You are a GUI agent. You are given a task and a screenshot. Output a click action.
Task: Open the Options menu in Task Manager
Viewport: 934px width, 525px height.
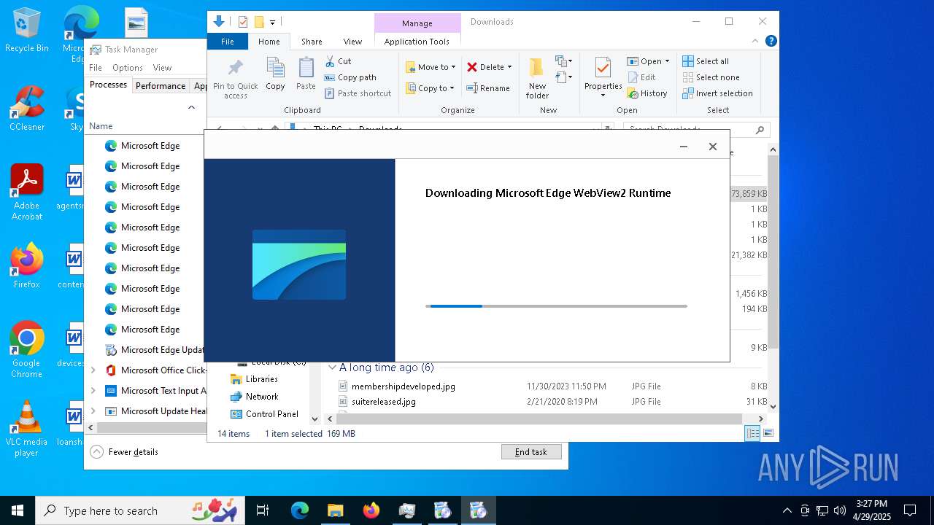point(128,68)
